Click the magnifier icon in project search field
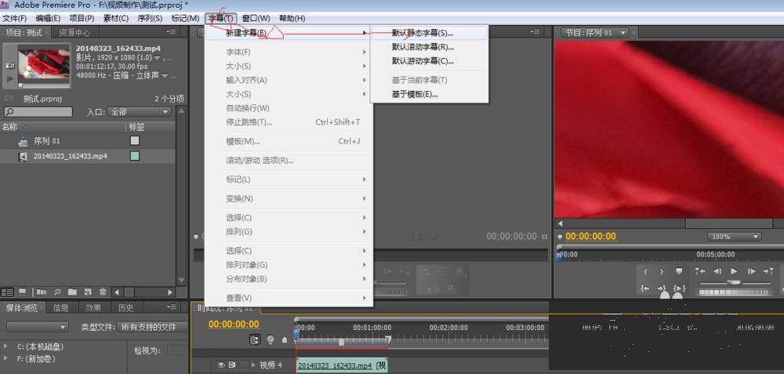Screen dimensions: 784x374 10,112
